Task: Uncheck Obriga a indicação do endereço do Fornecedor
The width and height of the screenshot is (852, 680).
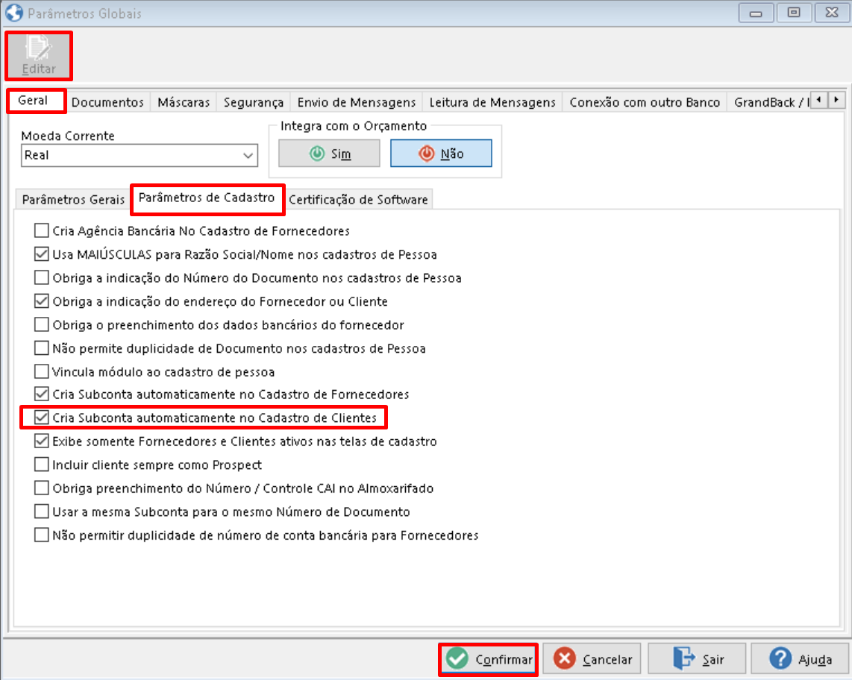Action: pos(41,301)
